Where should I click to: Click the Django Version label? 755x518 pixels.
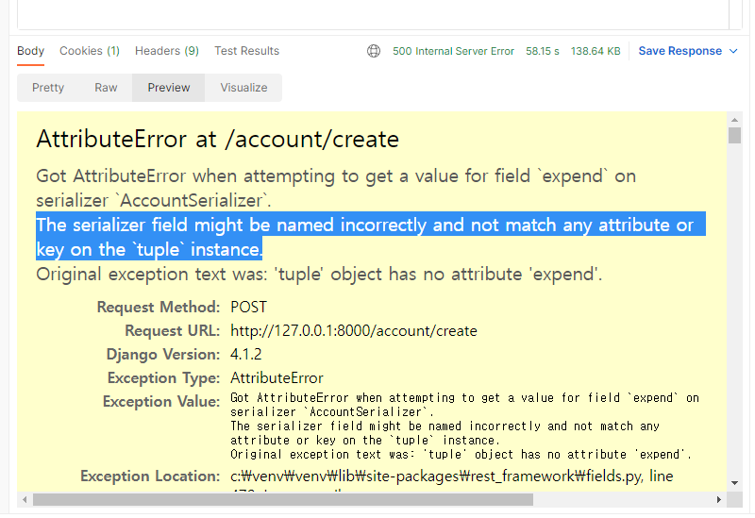(163, 355)
